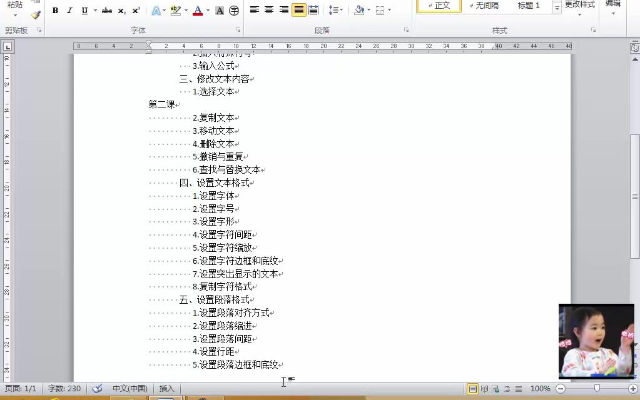Toggle italic formatting
The height and width of the screenshot is (400, 640).
coord(69,11)
